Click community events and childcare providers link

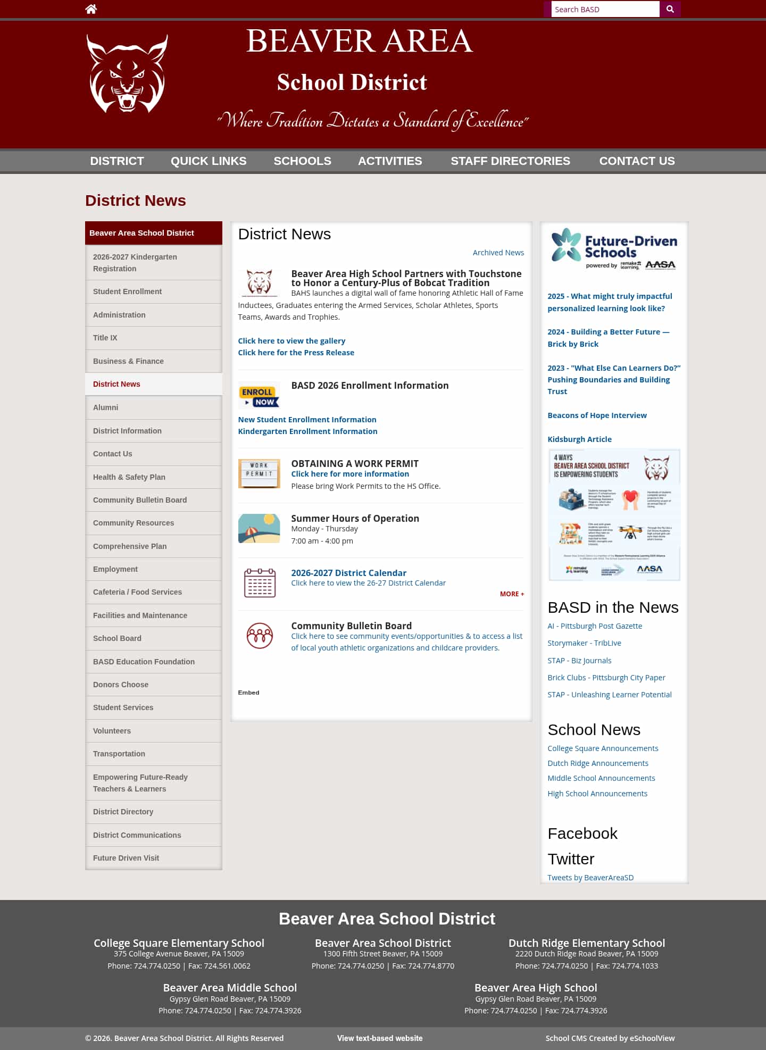tap(406, 642)
